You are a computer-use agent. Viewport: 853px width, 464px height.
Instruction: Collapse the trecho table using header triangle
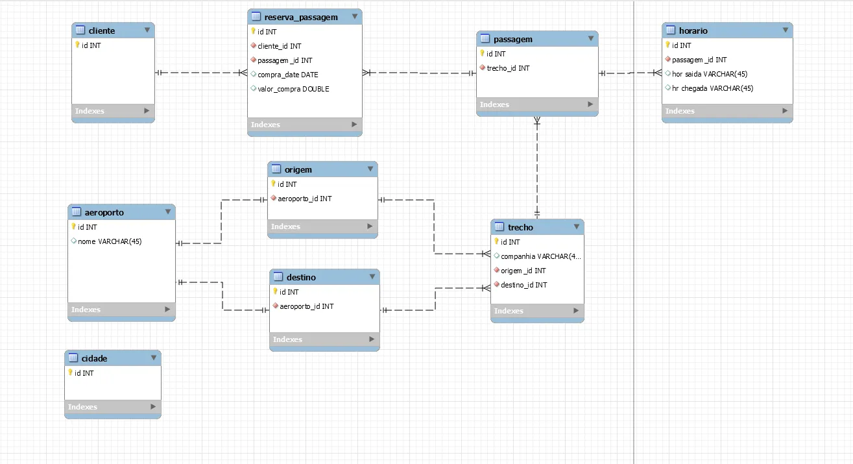576,227
